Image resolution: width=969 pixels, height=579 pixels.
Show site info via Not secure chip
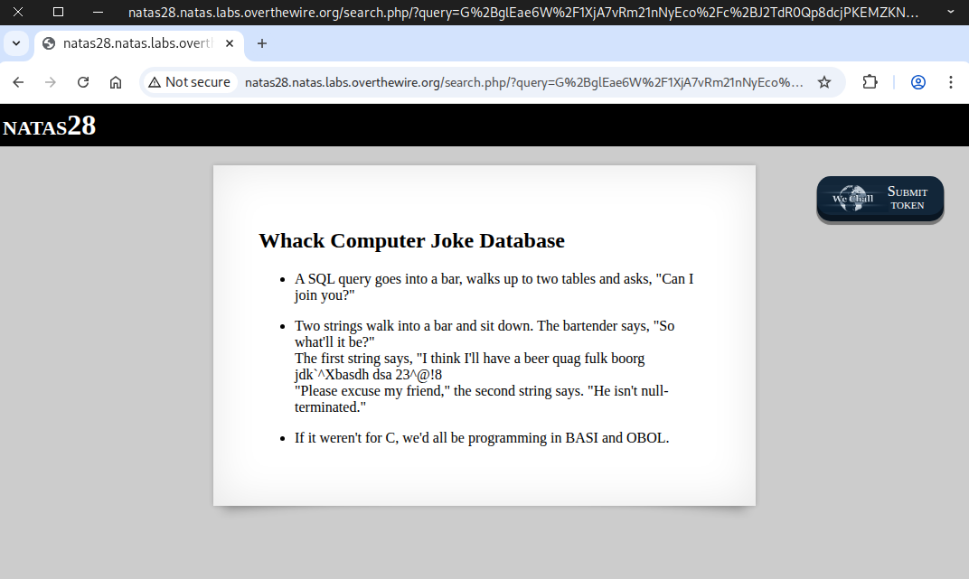point(190,82)
